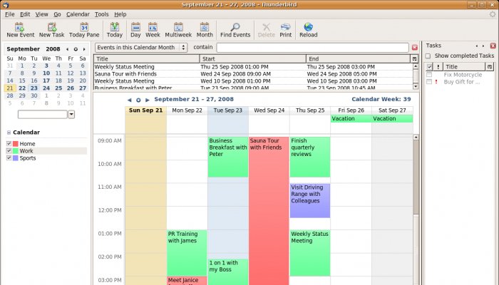Switch to Week view
499x285 pixels.
pos(153,30)
